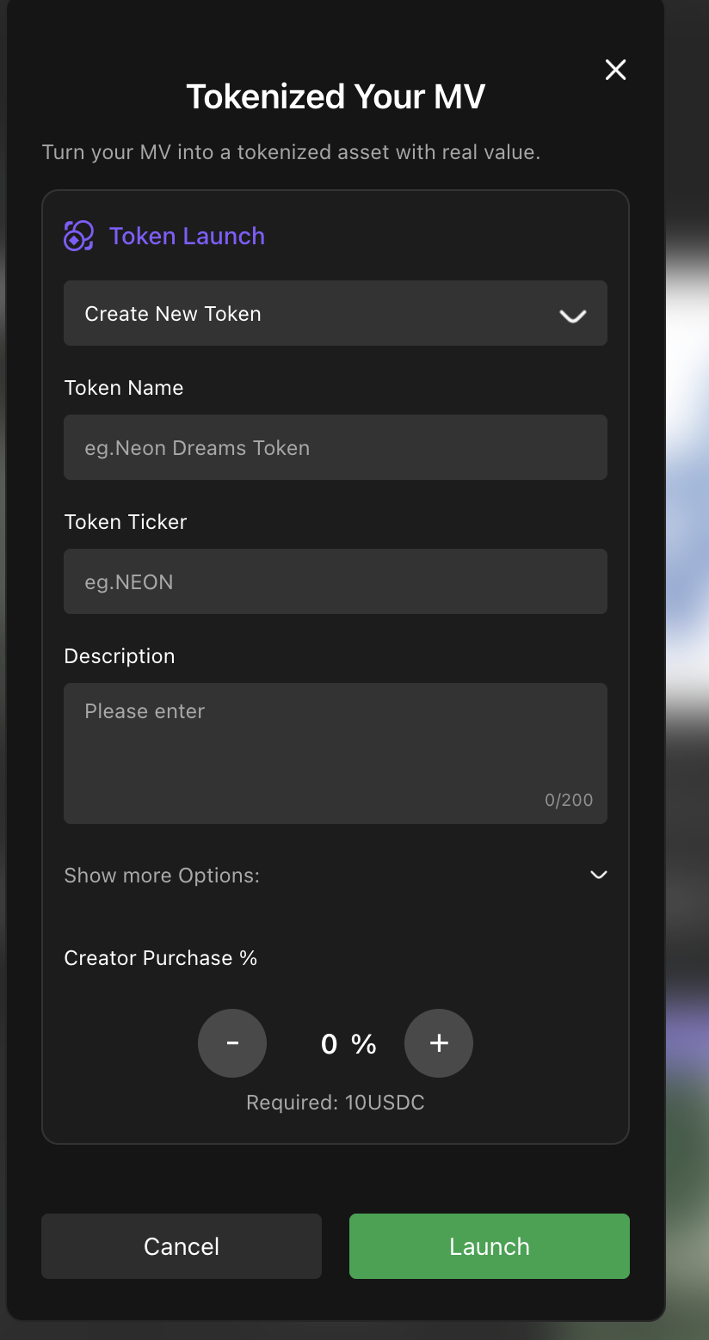The height and width of the screenshot is (1340, 709).
Task: Decrease creator purchase with minus button
Action: tap(232, 1043)
